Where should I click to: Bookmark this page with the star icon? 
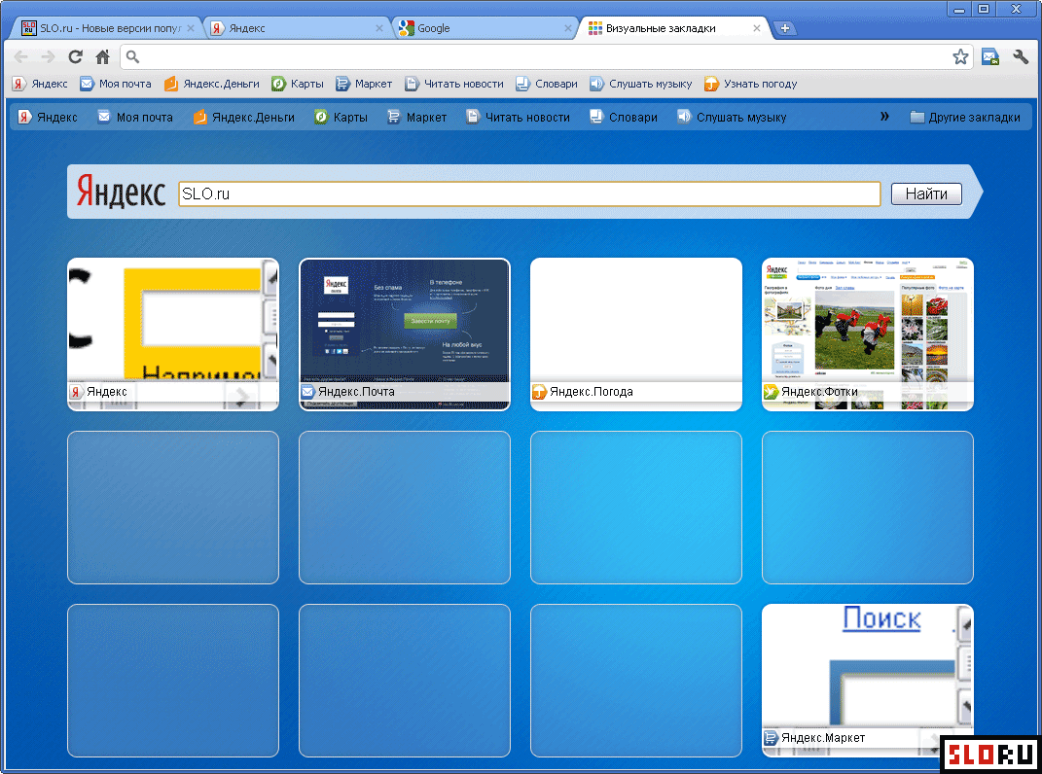pos(960,57)
